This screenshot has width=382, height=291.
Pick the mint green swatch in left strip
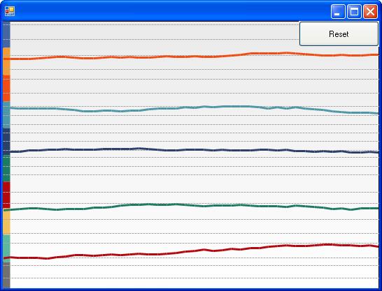tap(6, 248)
